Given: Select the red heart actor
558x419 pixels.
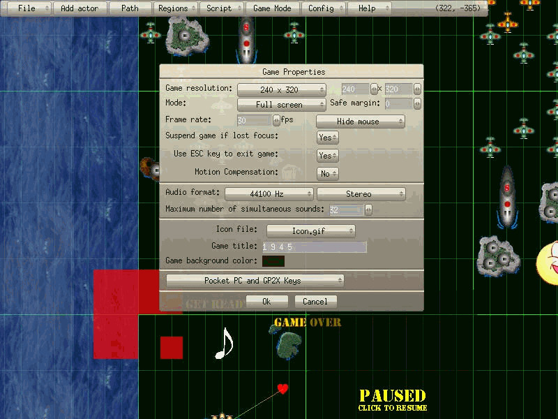Looking at the screenshot, I should (282, 388).
